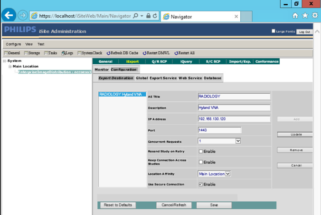Click the Description input field
Screen dimensions: 321x215
click(x=234, y=107)
